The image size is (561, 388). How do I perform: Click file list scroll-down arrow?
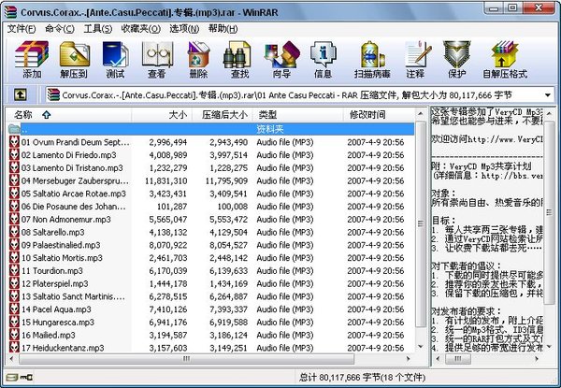pyautogui.click(x=421, y=347)
